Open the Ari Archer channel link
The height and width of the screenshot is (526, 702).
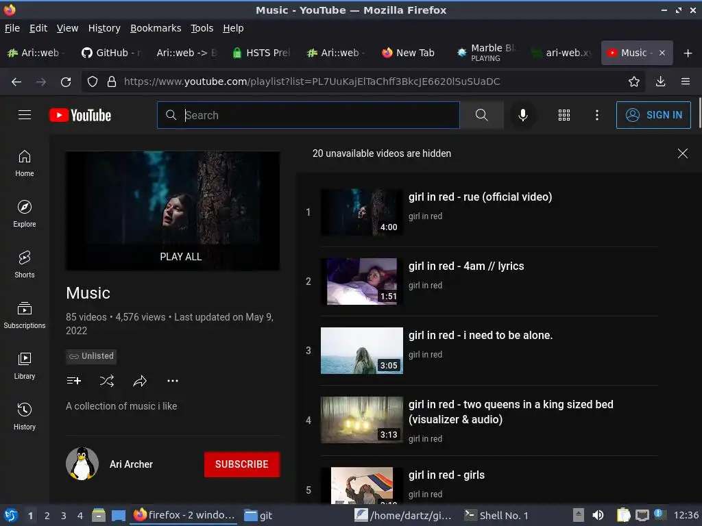point(131,464)
